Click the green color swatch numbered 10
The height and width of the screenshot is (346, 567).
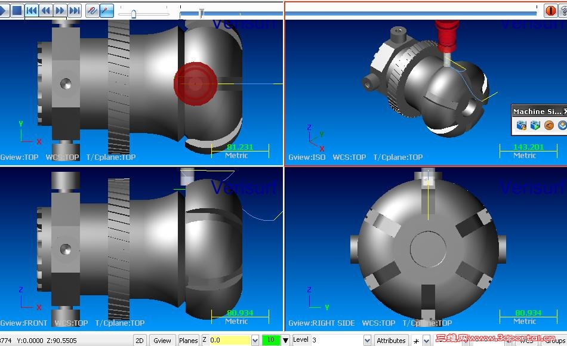[x=271, y=340]
